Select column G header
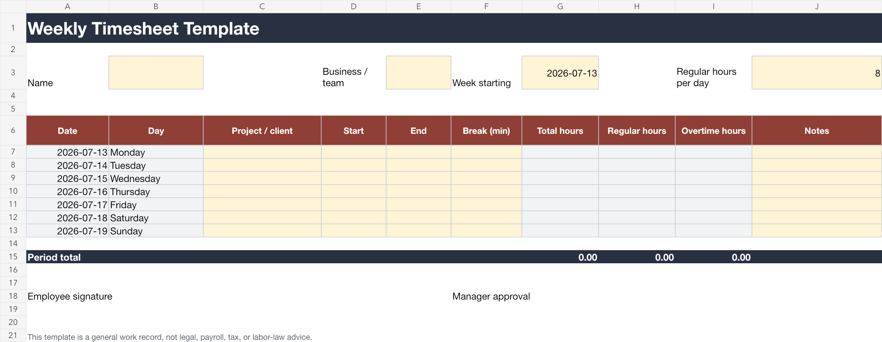The image size is (882, 342). coord(560,7)
